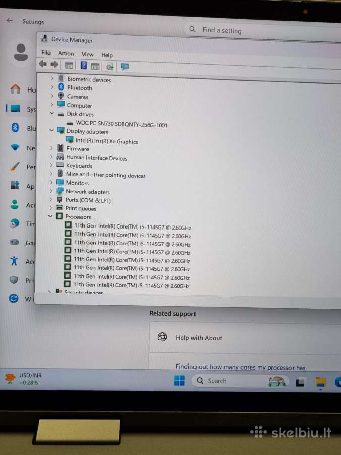Click the Properties sheet toolbar icon next to Help

click(x=95, y=66)
